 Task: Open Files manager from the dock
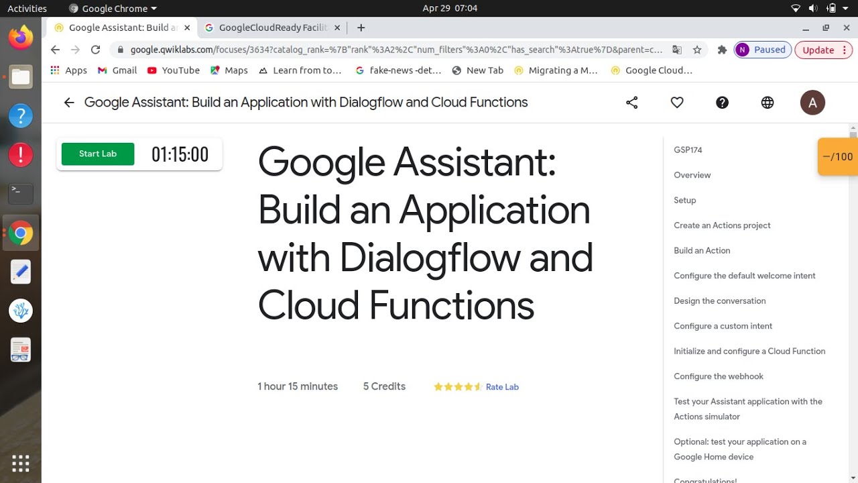[21, 76]
